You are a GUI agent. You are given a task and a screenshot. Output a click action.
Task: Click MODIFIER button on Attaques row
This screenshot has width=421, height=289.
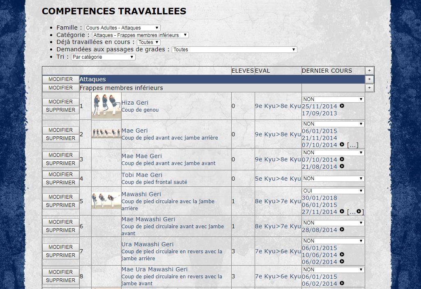pyautogui.click(x=60, y=79)
